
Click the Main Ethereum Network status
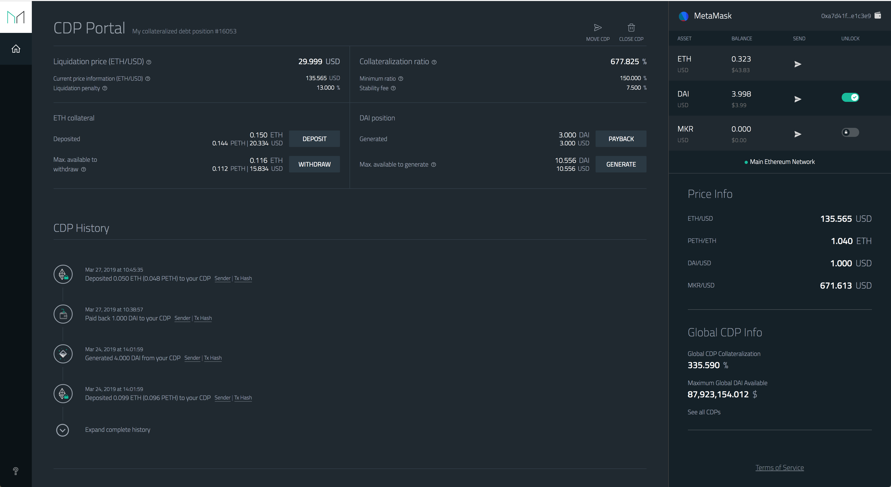(x=779, y=162)
